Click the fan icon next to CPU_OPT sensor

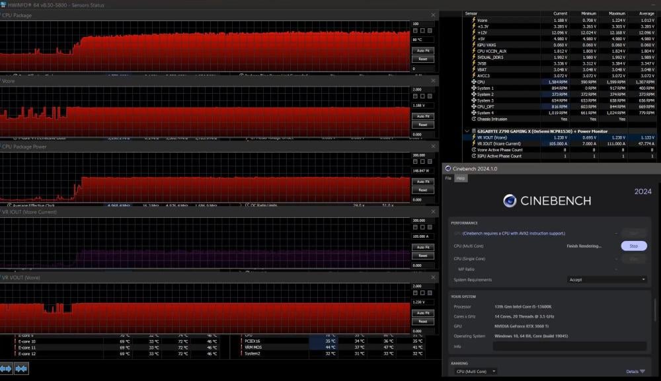tap(474, 106)
